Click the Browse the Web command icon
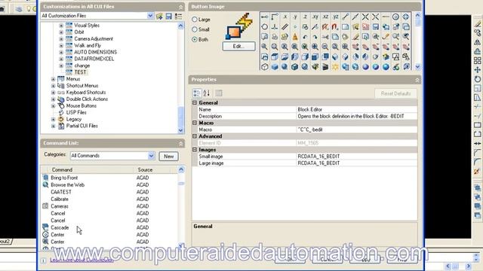483x271 pixels. [x=45, y=184]
